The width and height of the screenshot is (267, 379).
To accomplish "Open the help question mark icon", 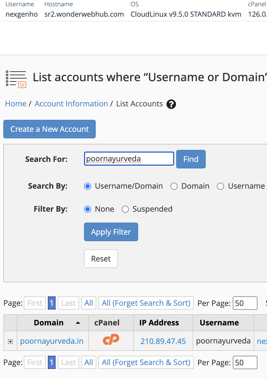I will (171, 104).
